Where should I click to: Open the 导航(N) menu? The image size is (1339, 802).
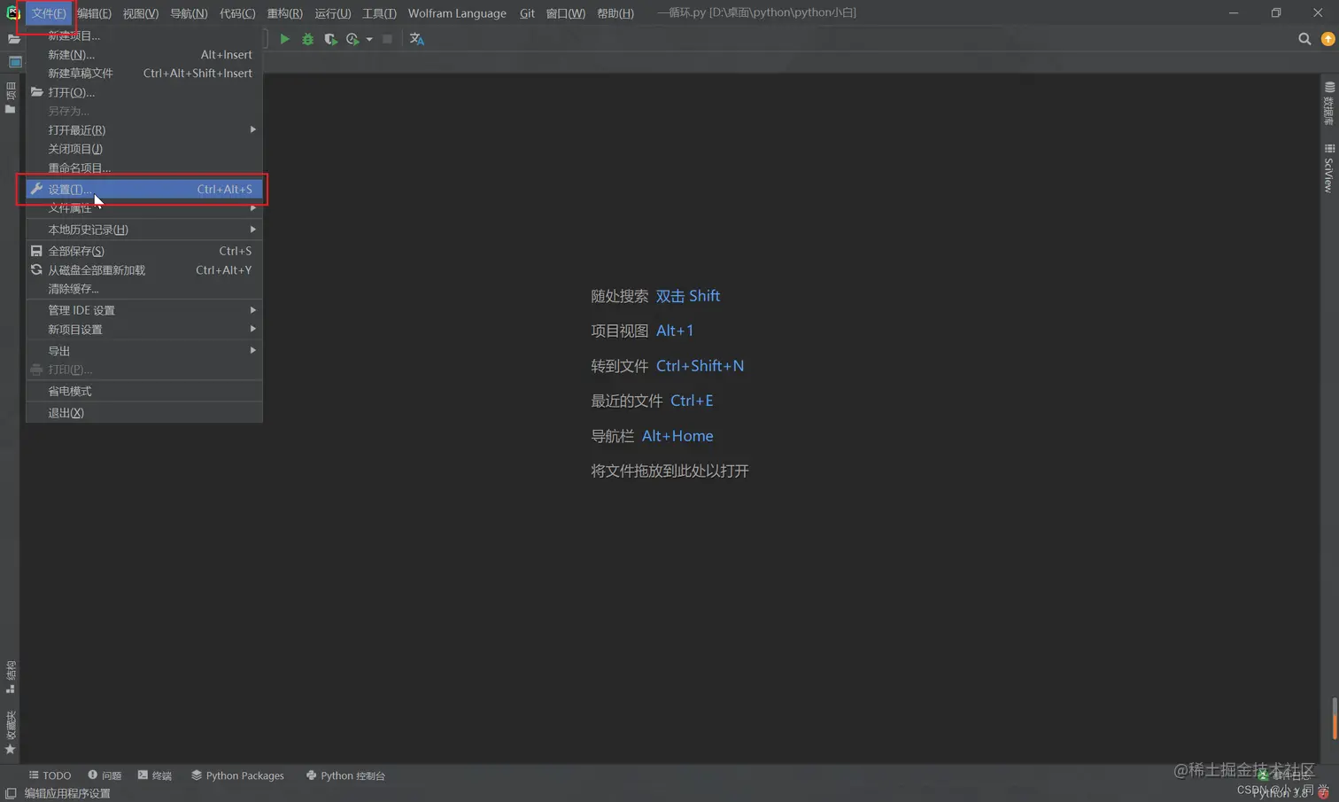coord(189,13)
